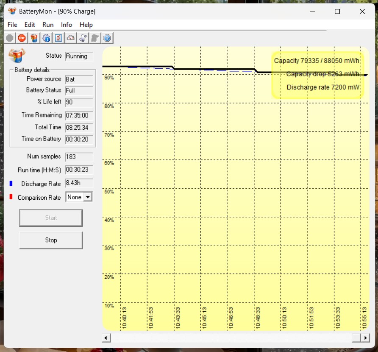Click the Time Remaining label
Image resolution: width=378 pixels, height=352 pixels.
coord(42,115)
